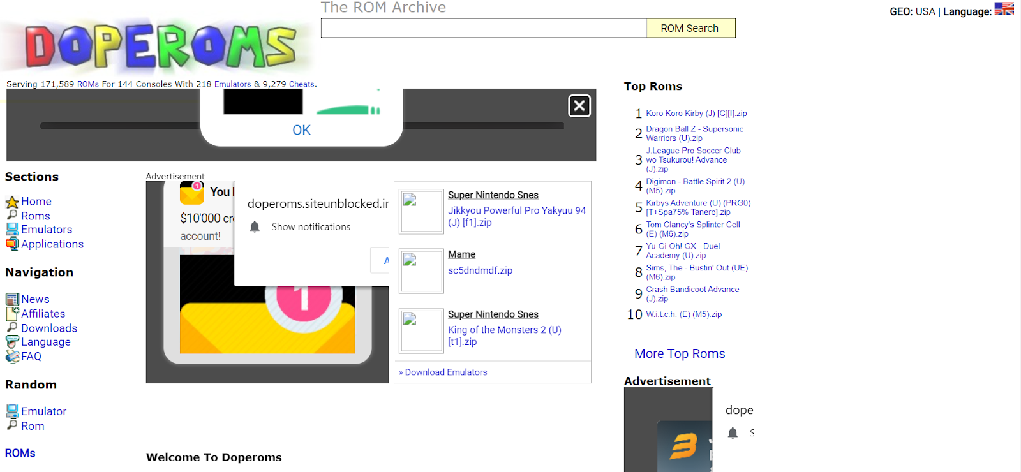This screenshot has height=472, width=1021.
Task: Click the ROM Search button
Action: click(x=690, y=28)
